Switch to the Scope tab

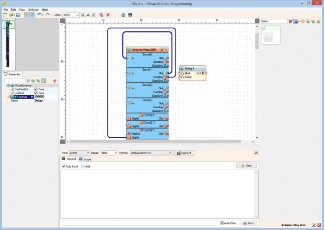click(x=85, y=159)
